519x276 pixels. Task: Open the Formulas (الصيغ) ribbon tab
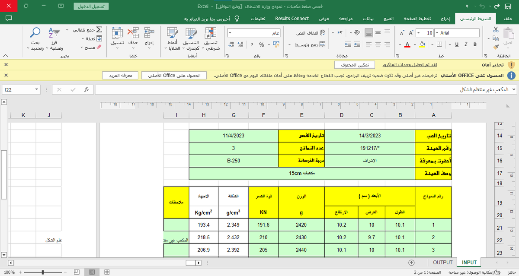click(388, 19)
